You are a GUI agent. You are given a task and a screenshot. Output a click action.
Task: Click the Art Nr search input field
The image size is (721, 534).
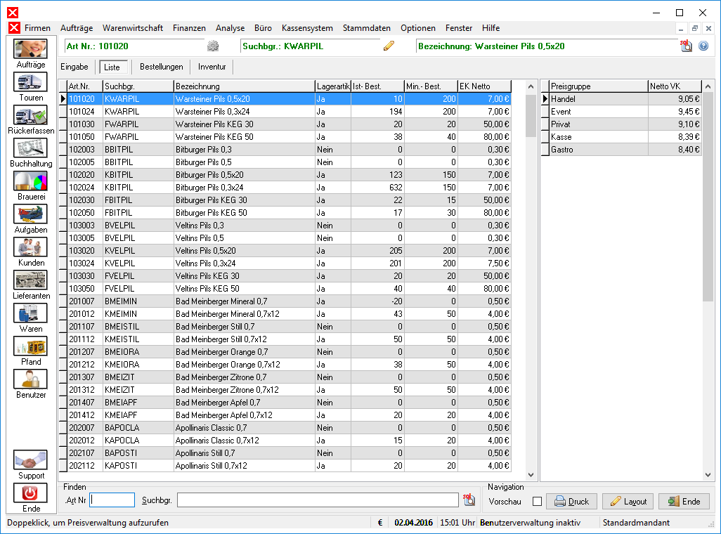coord(112,500)
